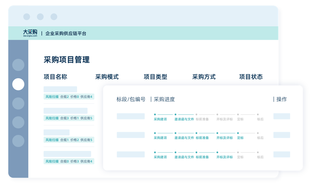The width and height of the screenshot is (310, 190).
Task: Click the first 标段/包编号 placeholder field
Action: click(131, 116)
